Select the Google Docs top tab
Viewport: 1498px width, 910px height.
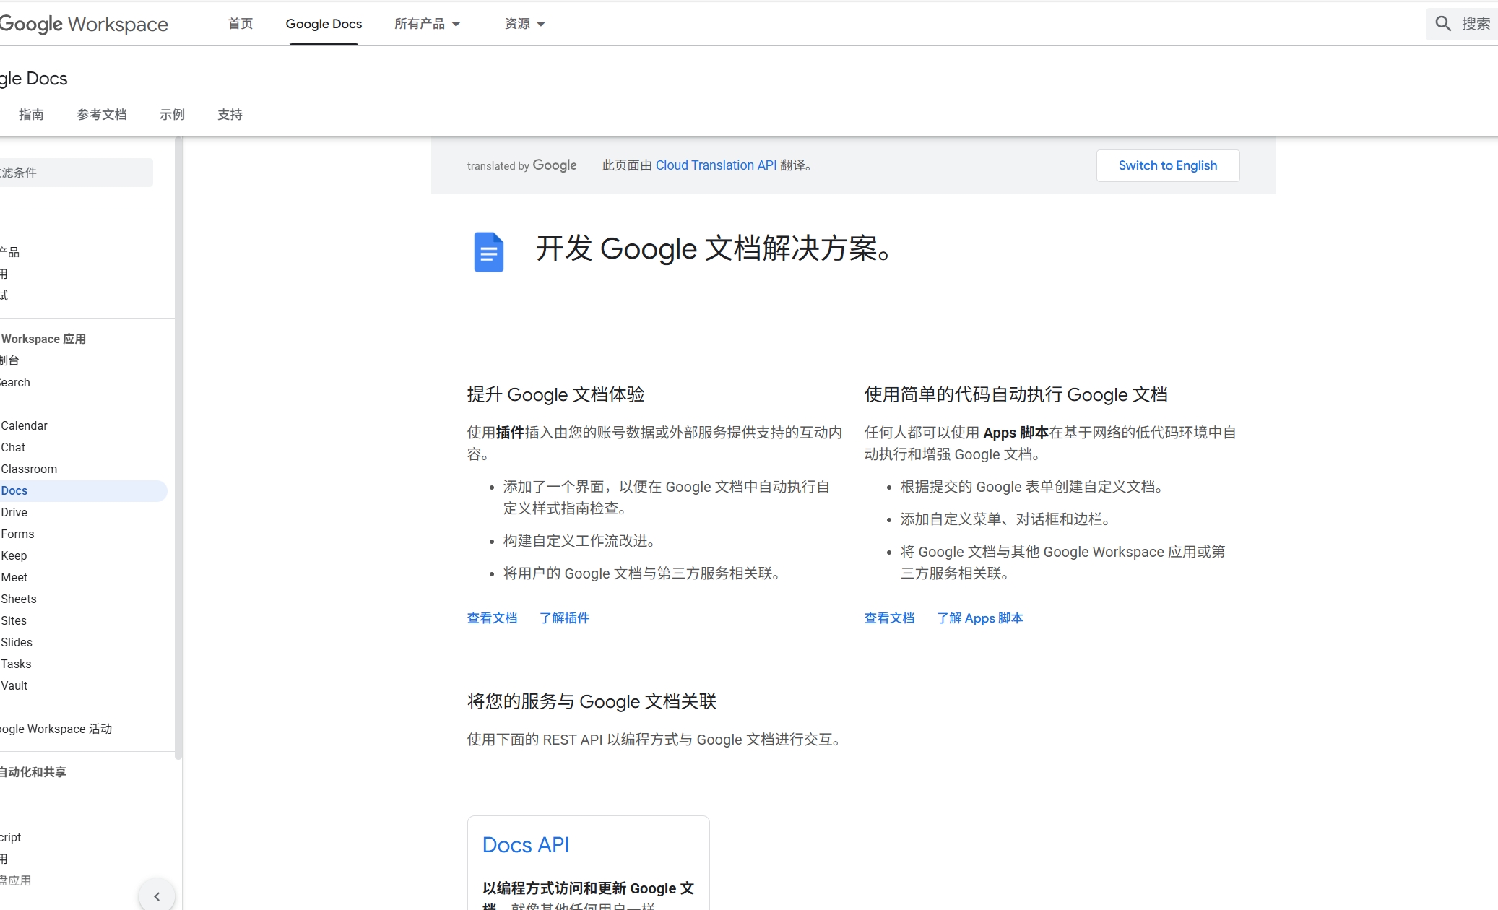tap(324, 24)
